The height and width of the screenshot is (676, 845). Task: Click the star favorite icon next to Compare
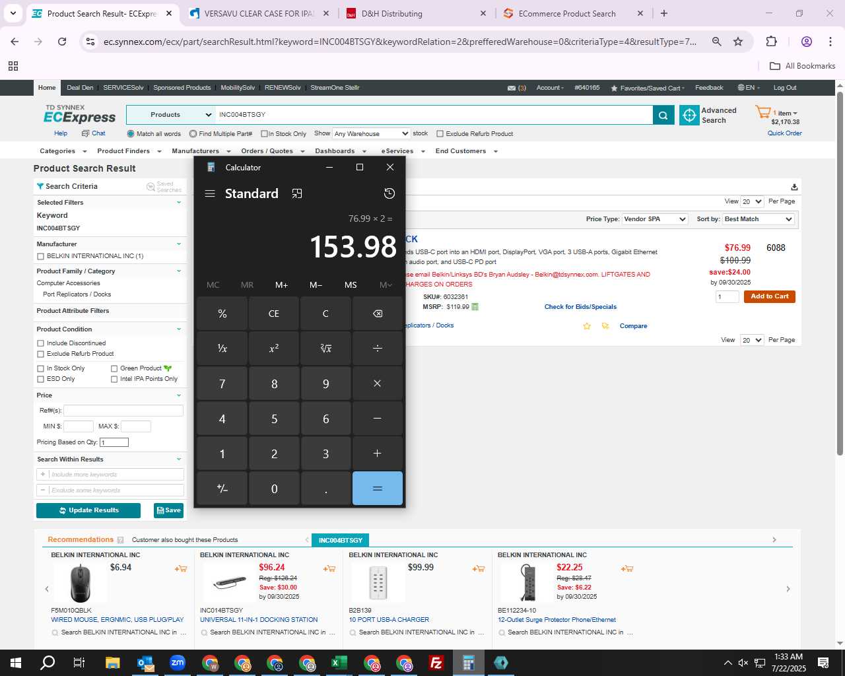pos(587,326)
